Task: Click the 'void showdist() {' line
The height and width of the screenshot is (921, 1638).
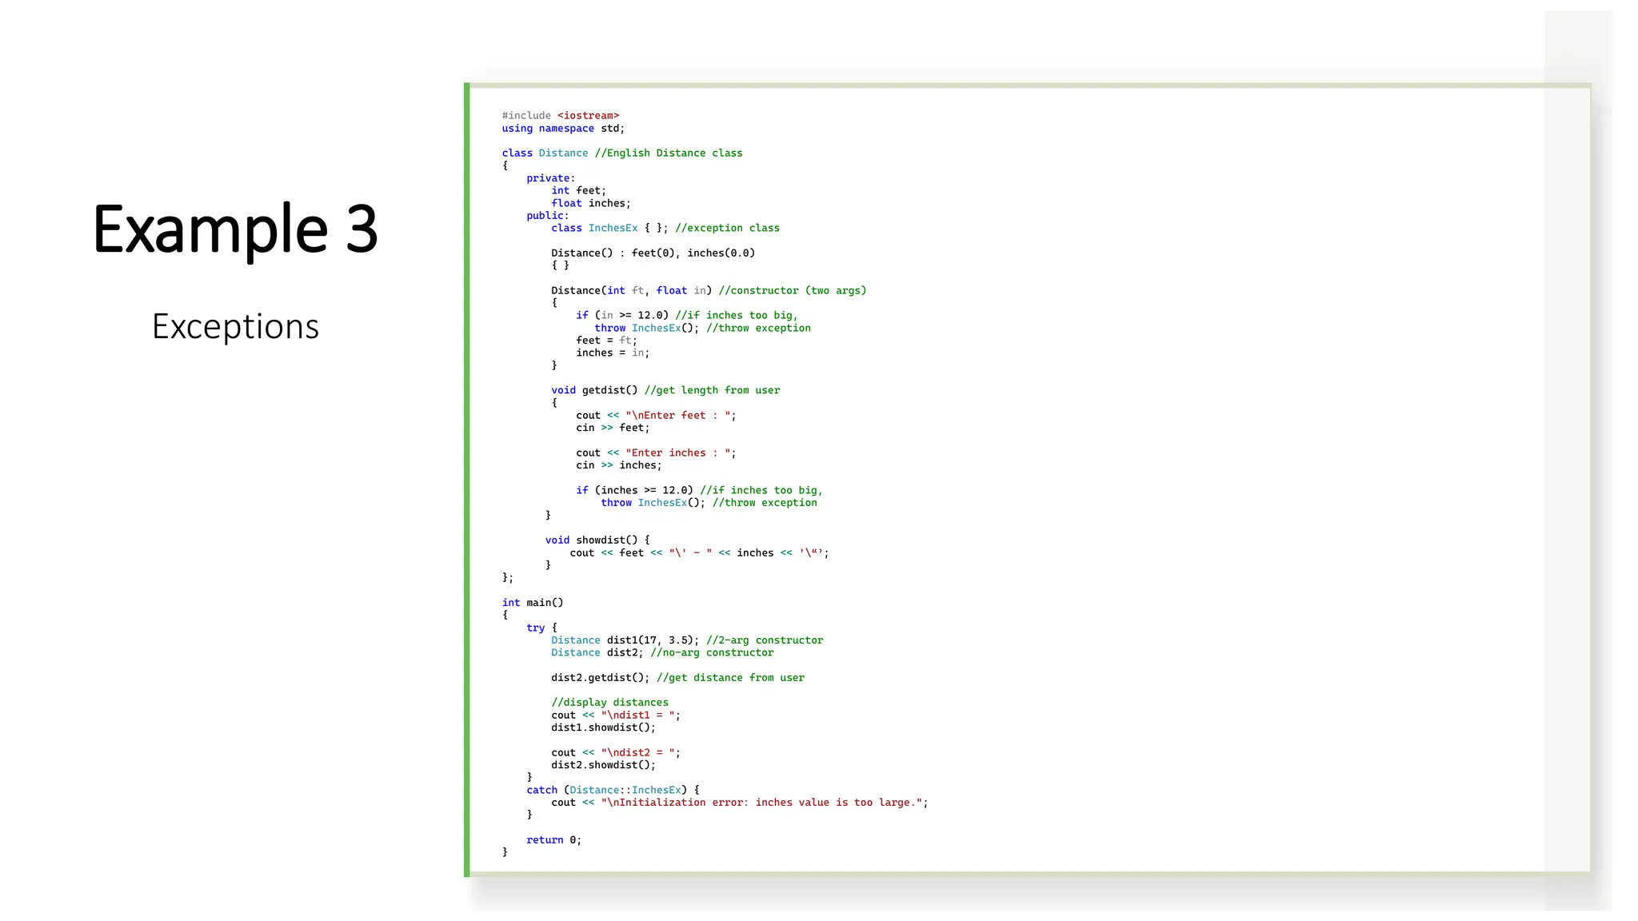Action: [x=597, y=540]
